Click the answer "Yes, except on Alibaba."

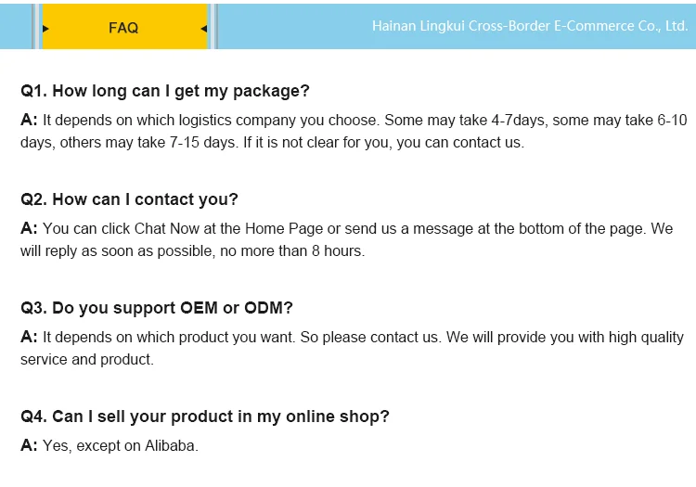pos(120,445)
